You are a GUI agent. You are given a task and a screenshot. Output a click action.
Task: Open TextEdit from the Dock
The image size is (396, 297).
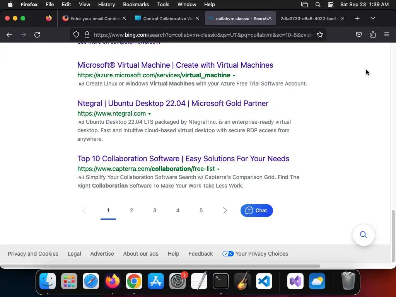[x=199, y=281]
